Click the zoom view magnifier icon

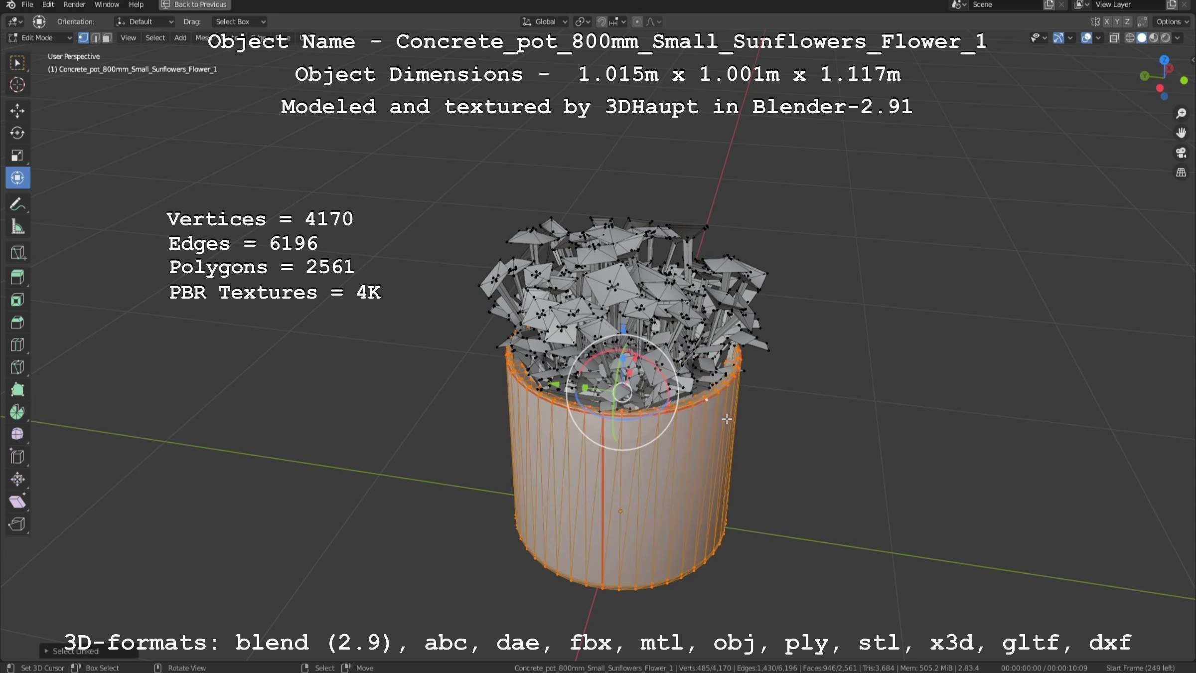(x=1181, y=114)
